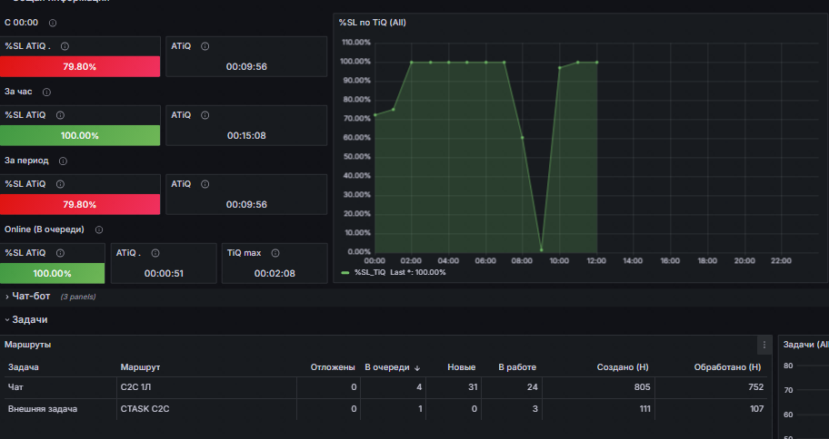Viewport: 829px width, 439px height.
Task: Click the info icon next to "За час"
Action: coord(46,92)
